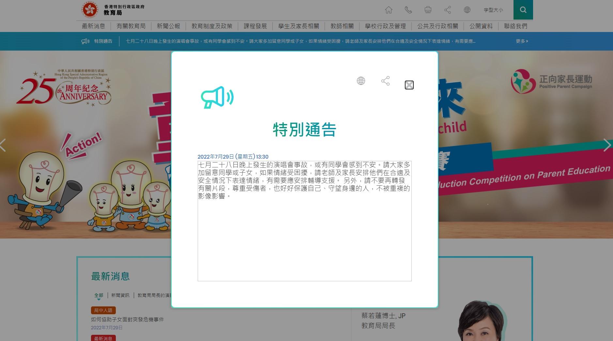The width and height of the screenshot is (613, 341).
Task: Select the 全部 tab under 最新消息
Action: (x=99, y=295)
